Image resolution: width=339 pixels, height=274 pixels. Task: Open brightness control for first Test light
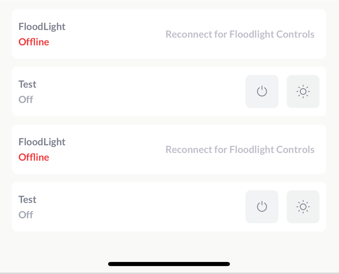pyautogui.click(x=303, y=91)
